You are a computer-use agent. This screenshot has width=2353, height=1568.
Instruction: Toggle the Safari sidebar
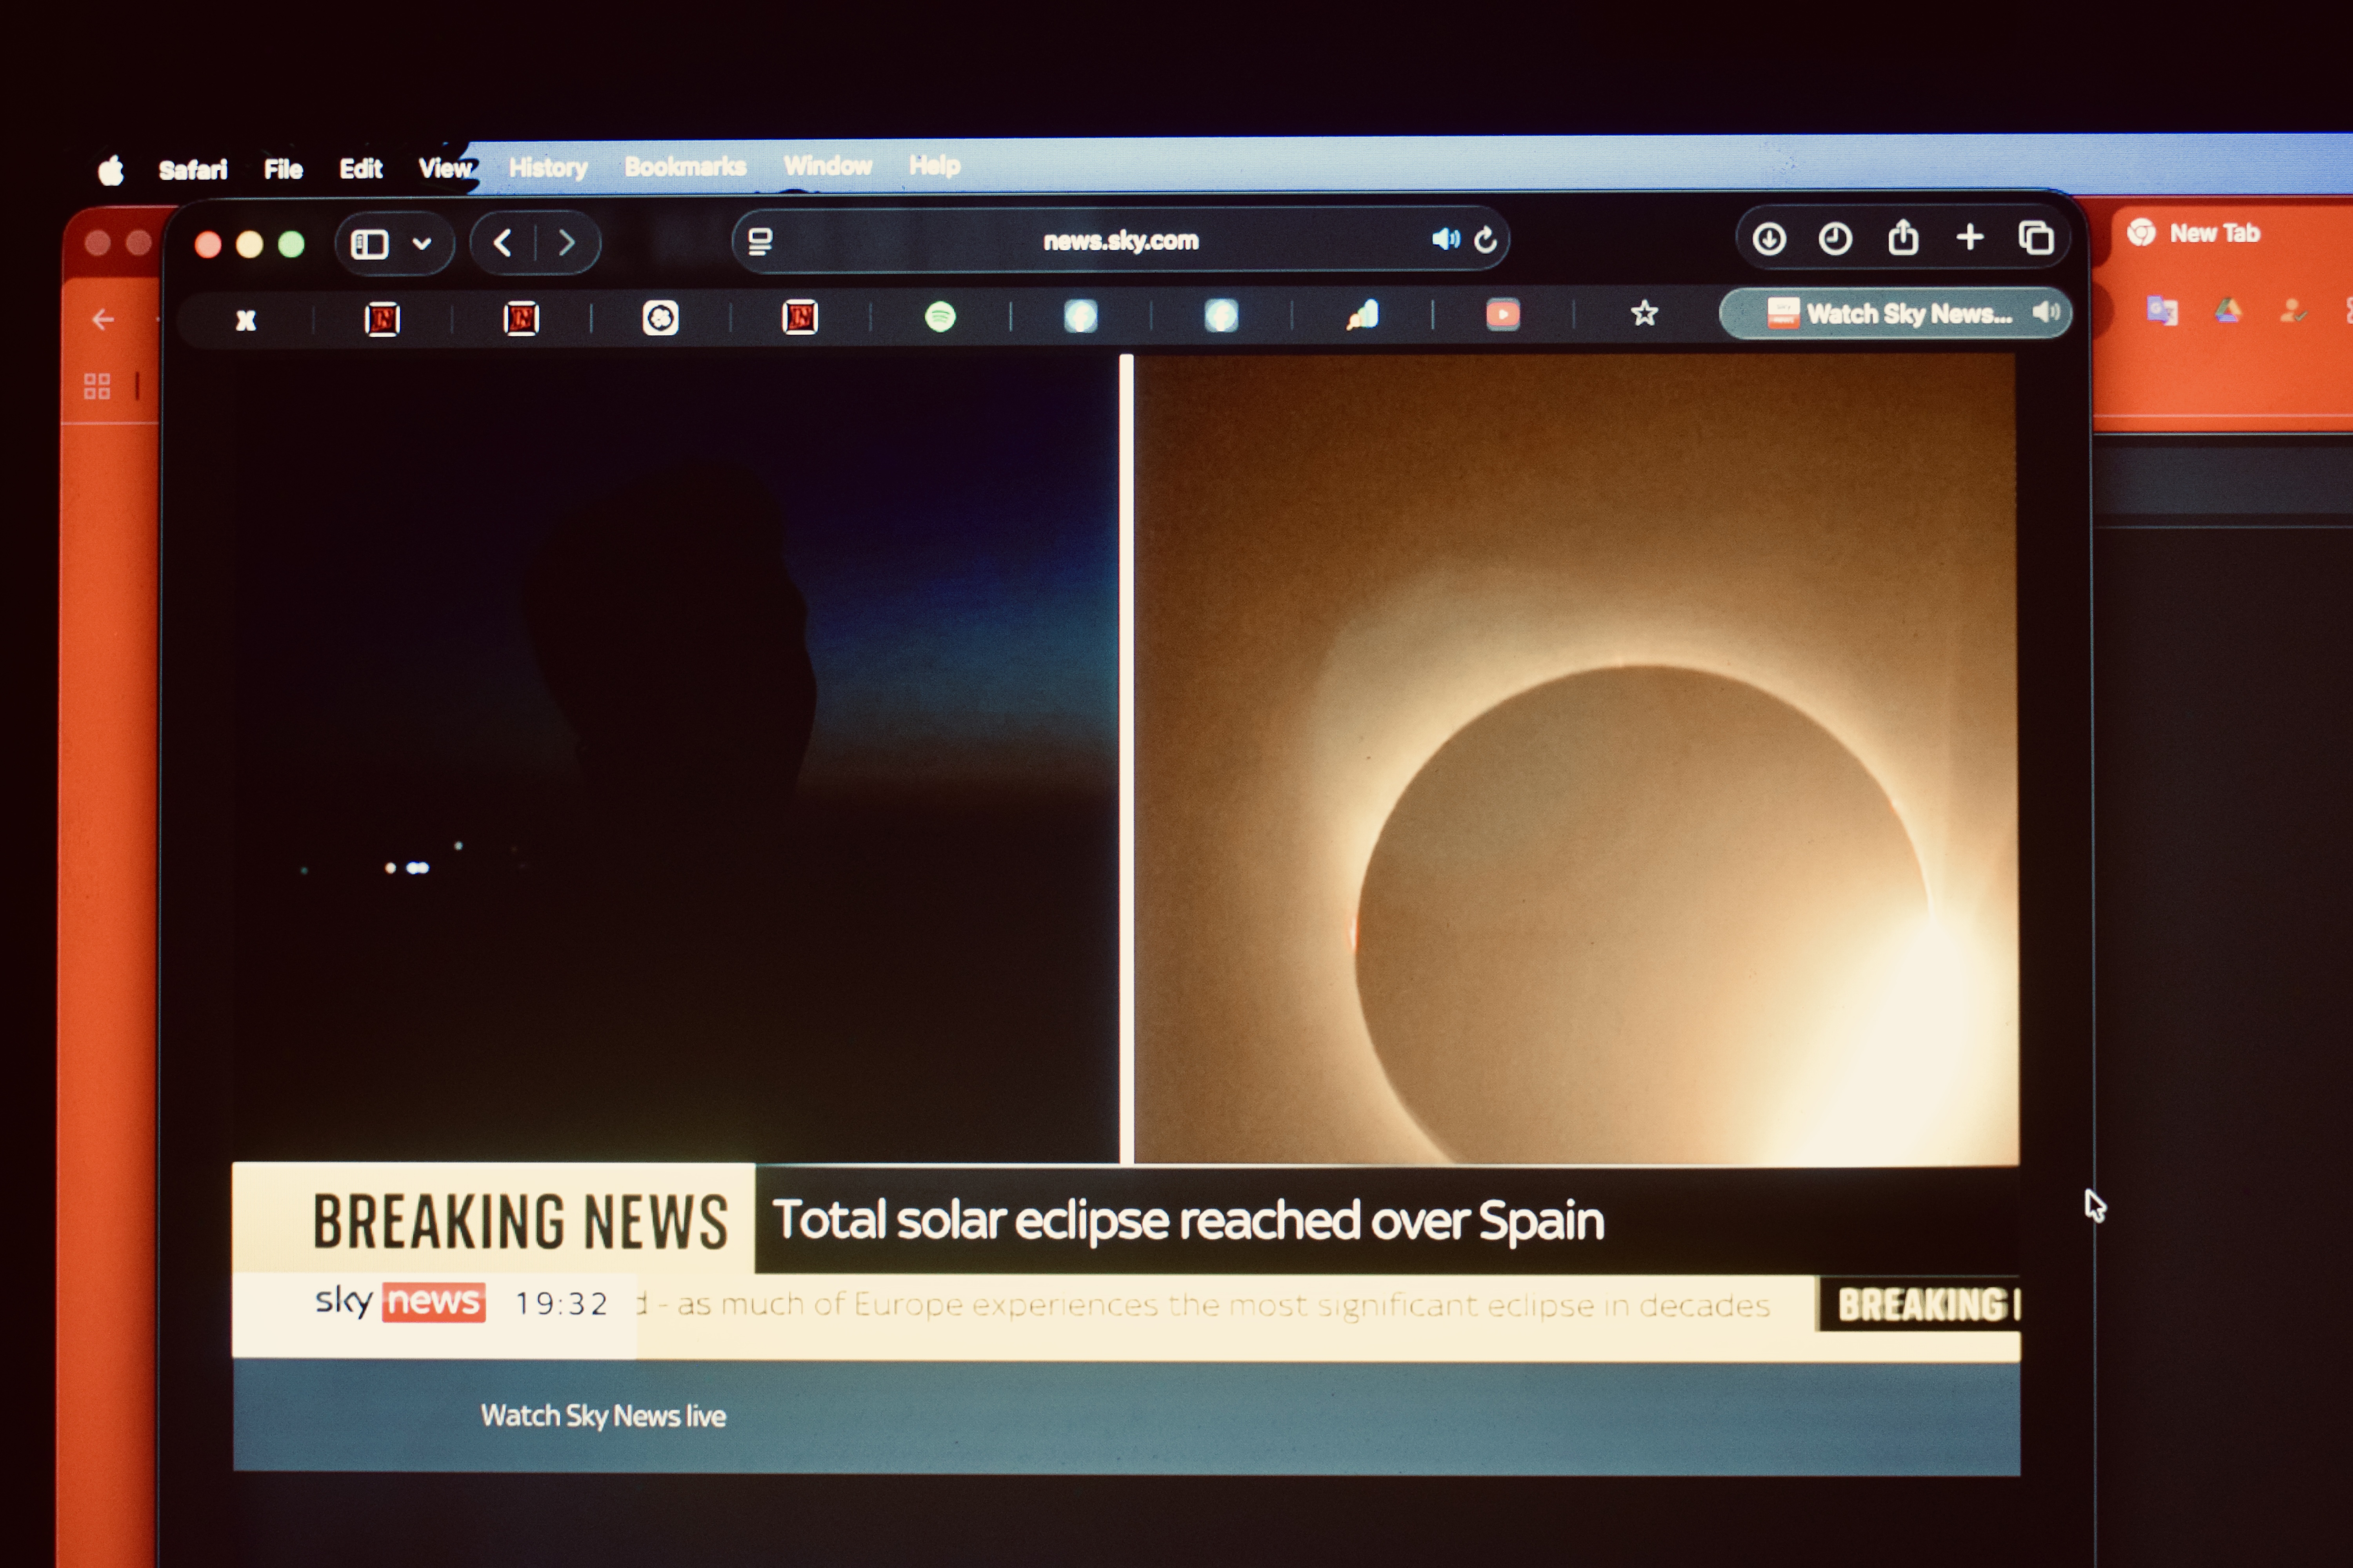pos(369,244)
